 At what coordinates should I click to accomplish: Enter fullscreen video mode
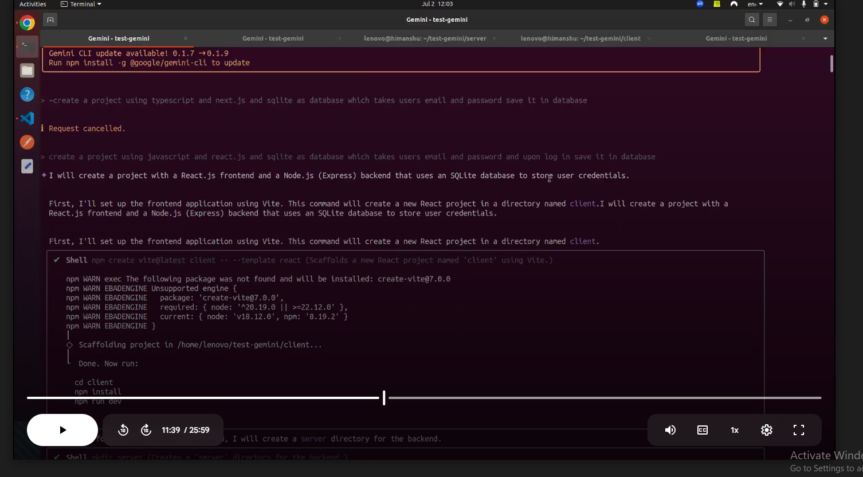click(799, 430)
